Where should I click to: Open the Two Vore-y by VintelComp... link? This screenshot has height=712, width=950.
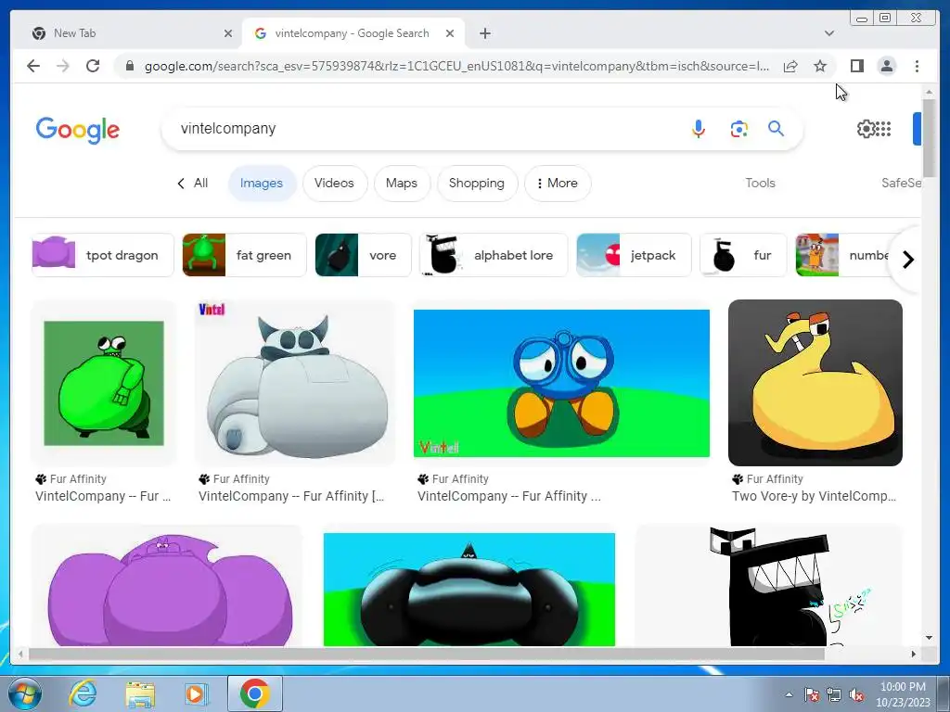[814, 496]
